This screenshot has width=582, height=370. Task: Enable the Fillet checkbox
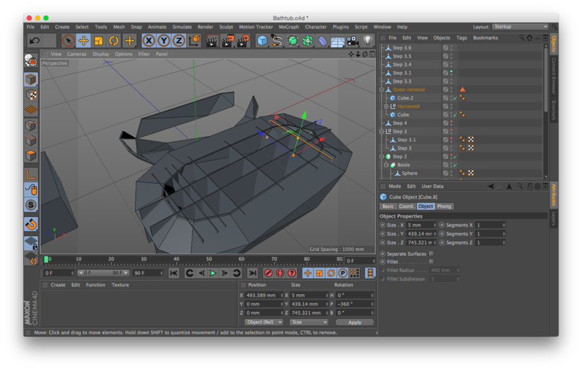pos(432,261)
